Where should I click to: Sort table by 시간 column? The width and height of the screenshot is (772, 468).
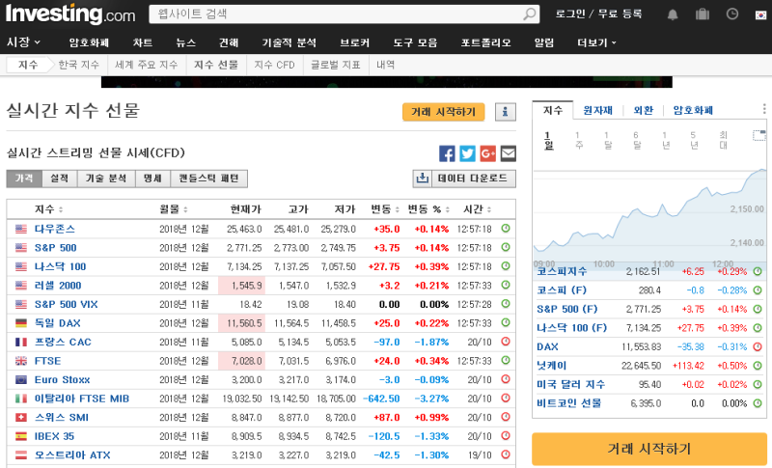[477, 209]
